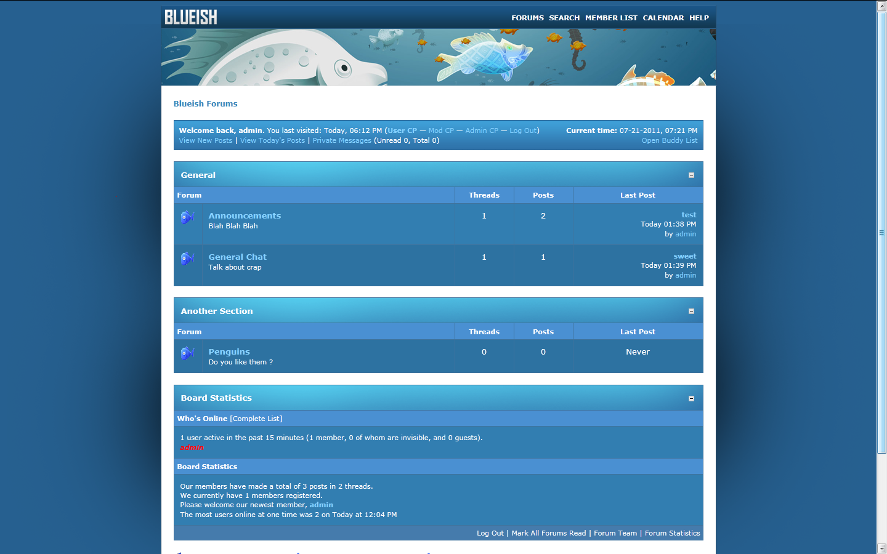Click the fish icon beside General Chat forum
The height and width of the screenshot is (554, 887).
(x=188, y=259)
